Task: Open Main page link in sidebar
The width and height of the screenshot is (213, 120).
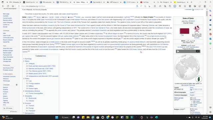Action: click(6, 14)
